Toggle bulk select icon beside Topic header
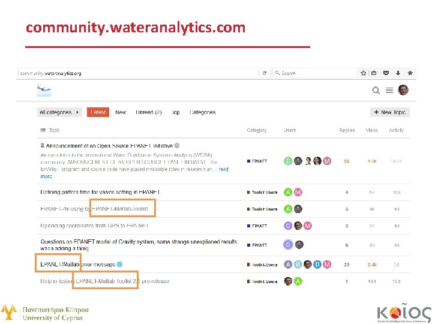Image resolution: width=432 pixels, height=324 pixels. [x=43, y=130]
